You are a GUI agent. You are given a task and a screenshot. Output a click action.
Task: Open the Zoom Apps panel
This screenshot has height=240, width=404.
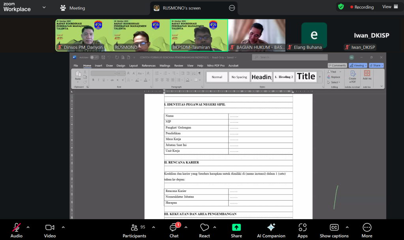tap(303, 230)
